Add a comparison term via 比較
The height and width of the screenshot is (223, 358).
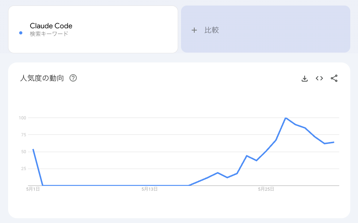coord(266,29)
